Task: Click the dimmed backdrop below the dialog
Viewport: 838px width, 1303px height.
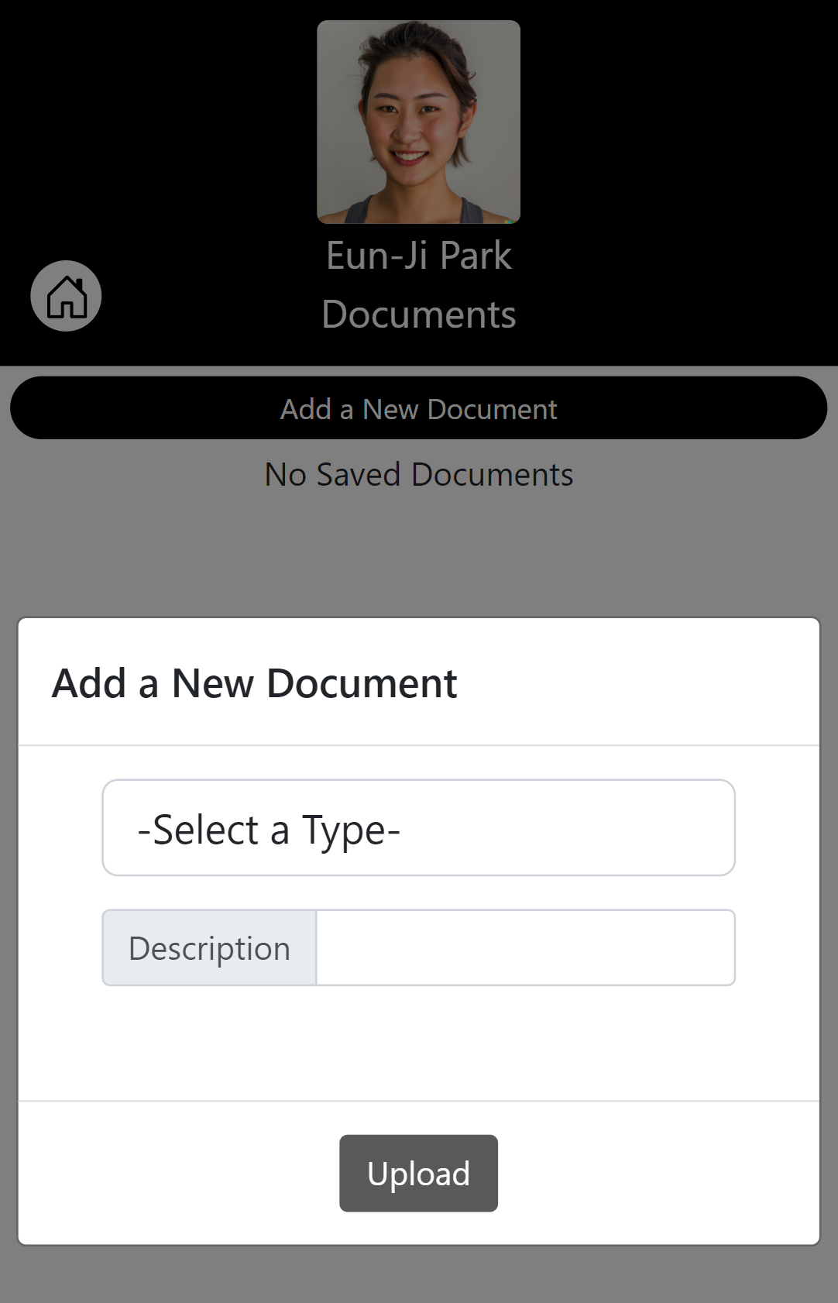Action: point(418,1274)
